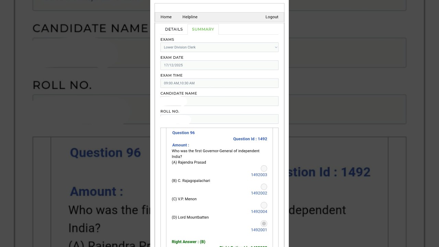Click the Roll No. input field
The width and height of the screenshot is (439, 247).
coord(219,119)
